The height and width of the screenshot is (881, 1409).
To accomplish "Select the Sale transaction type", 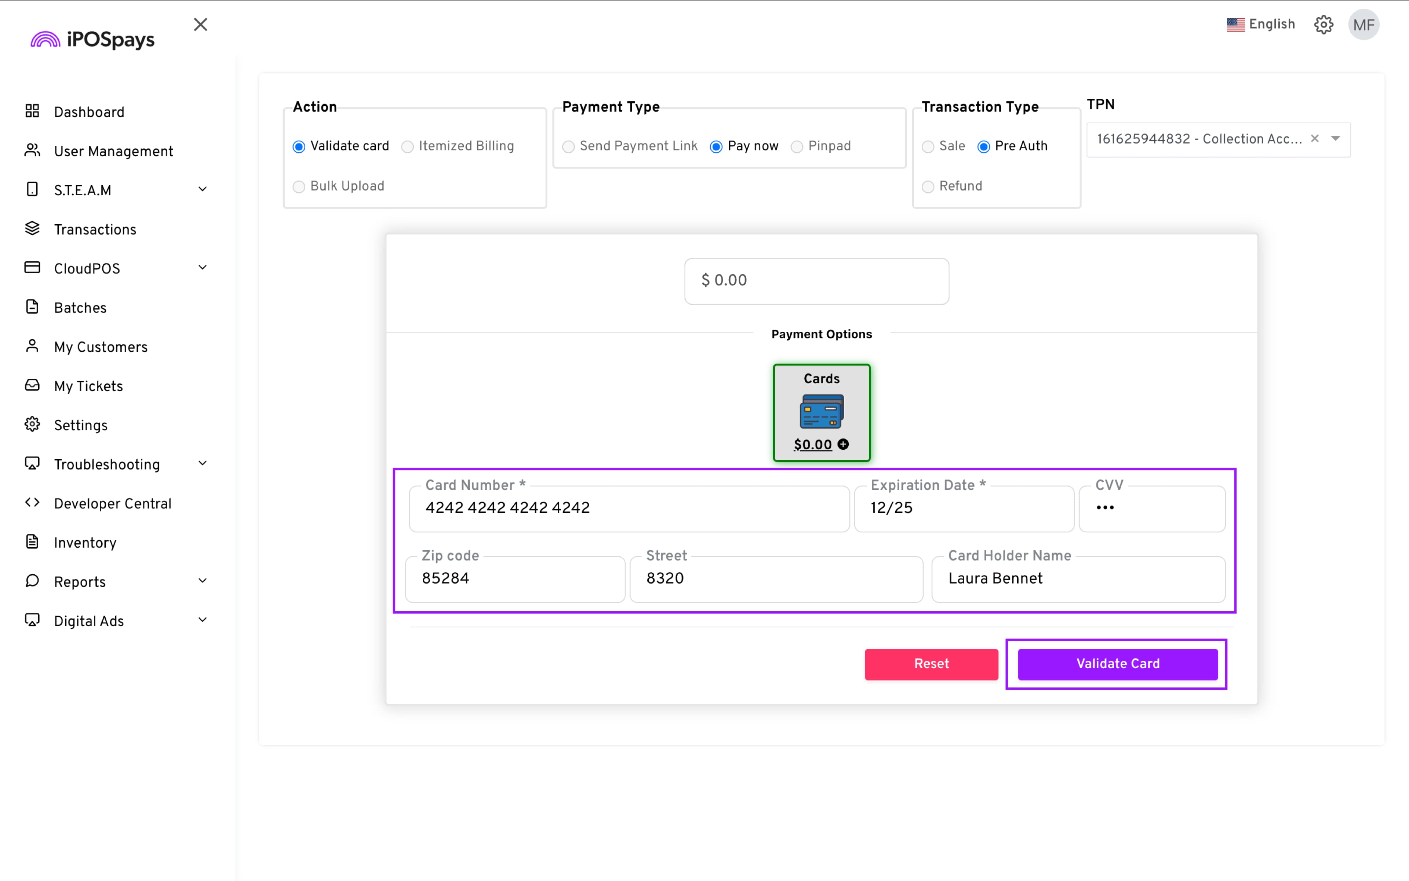I will [x=928, y=146].
